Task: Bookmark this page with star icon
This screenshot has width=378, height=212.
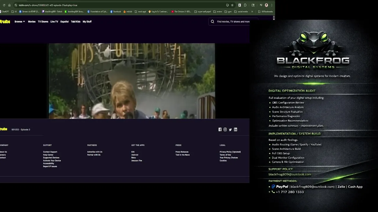Action: click(232, 5)
